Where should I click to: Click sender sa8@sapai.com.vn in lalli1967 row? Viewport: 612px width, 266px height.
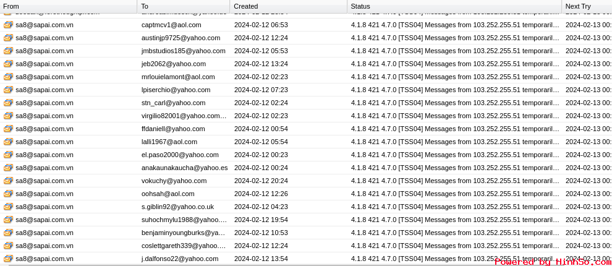pyautogui.click(x=45, y=142)
